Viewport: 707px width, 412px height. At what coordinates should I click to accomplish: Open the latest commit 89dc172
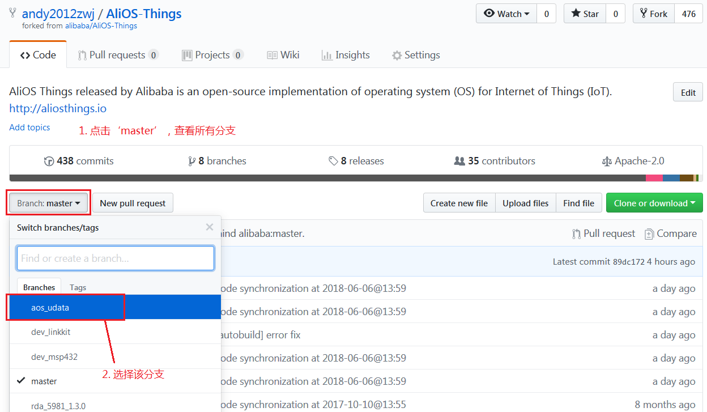point(629,262)
